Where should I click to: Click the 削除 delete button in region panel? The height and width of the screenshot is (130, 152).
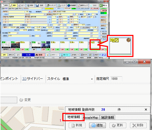138,125
